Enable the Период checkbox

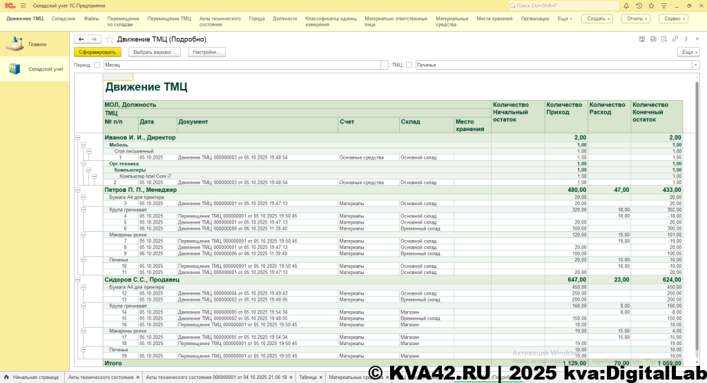point(97,65)
